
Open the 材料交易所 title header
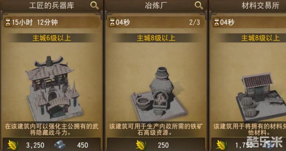pyautogui.click(x=248, y=5)
